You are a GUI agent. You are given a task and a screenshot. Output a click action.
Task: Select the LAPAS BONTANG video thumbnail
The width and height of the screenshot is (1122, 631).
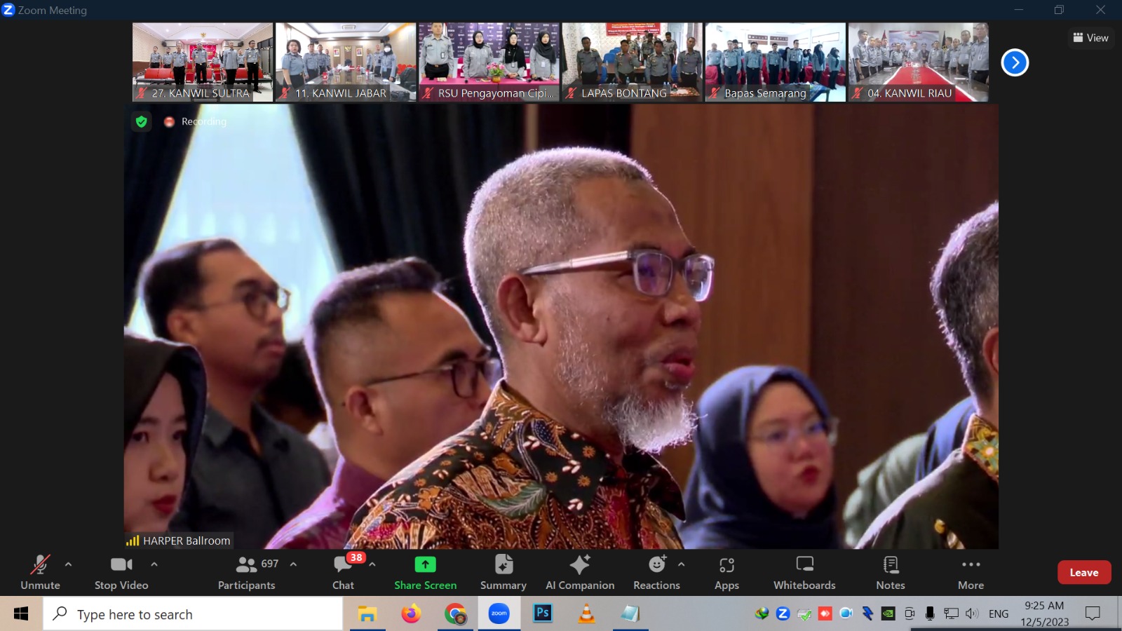tap(632, 62)
